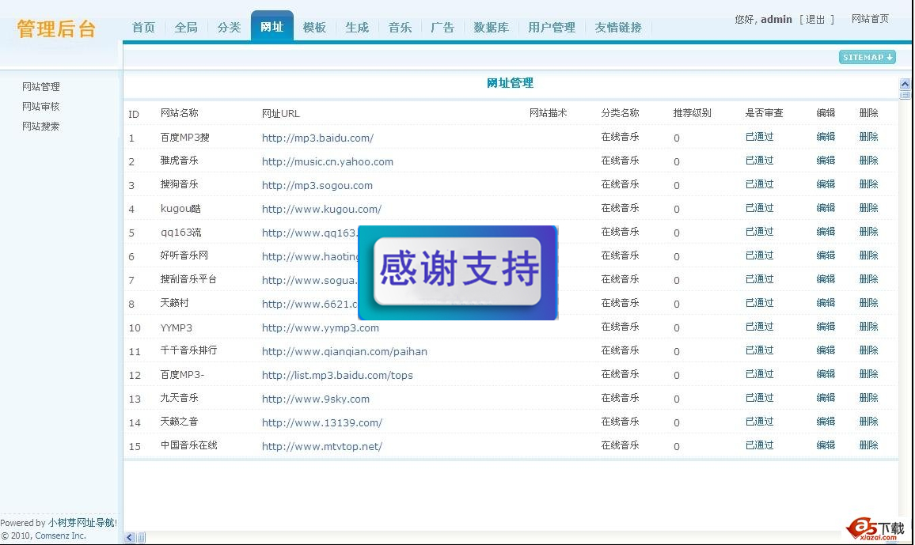
Task: Click 删除 for the kugou酷 row
Action: 868,208
